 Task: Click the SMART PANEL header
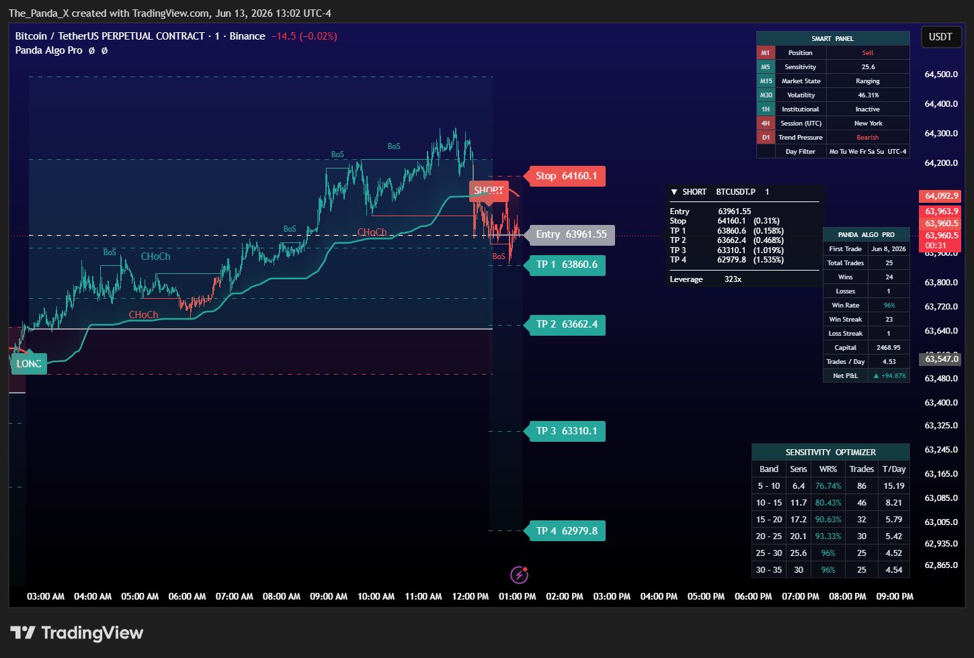click(833, 39)
